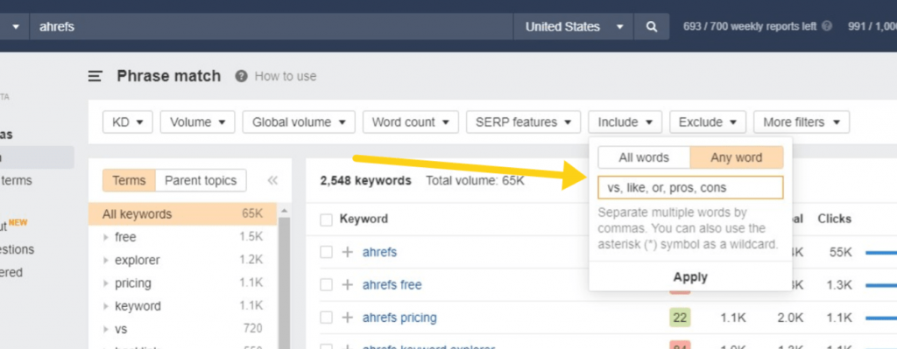
Task: Switch include filter to All words
Action: 644,157
